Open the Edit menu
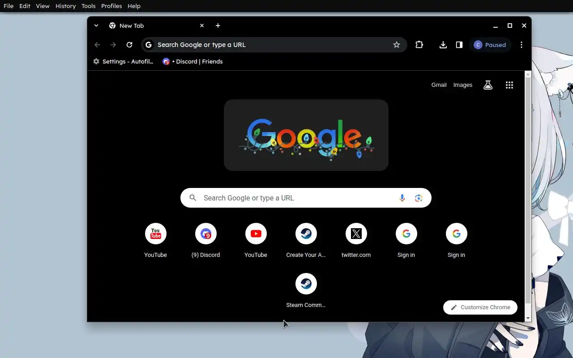The width and height of the screenshot is (573, 358). pos(25,6)
